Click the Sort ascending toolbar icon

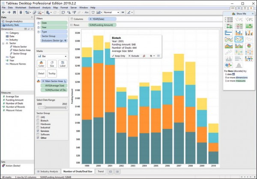click(x=69, y=12)
